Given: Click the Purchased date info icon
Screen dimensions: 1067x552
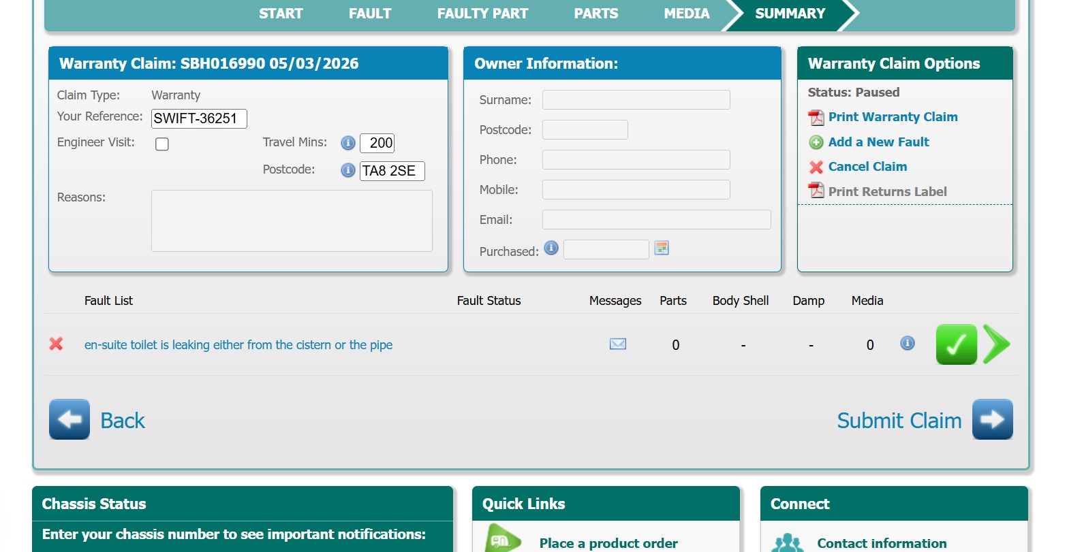Looking at the screenshot, I should [x=551, y=248].
